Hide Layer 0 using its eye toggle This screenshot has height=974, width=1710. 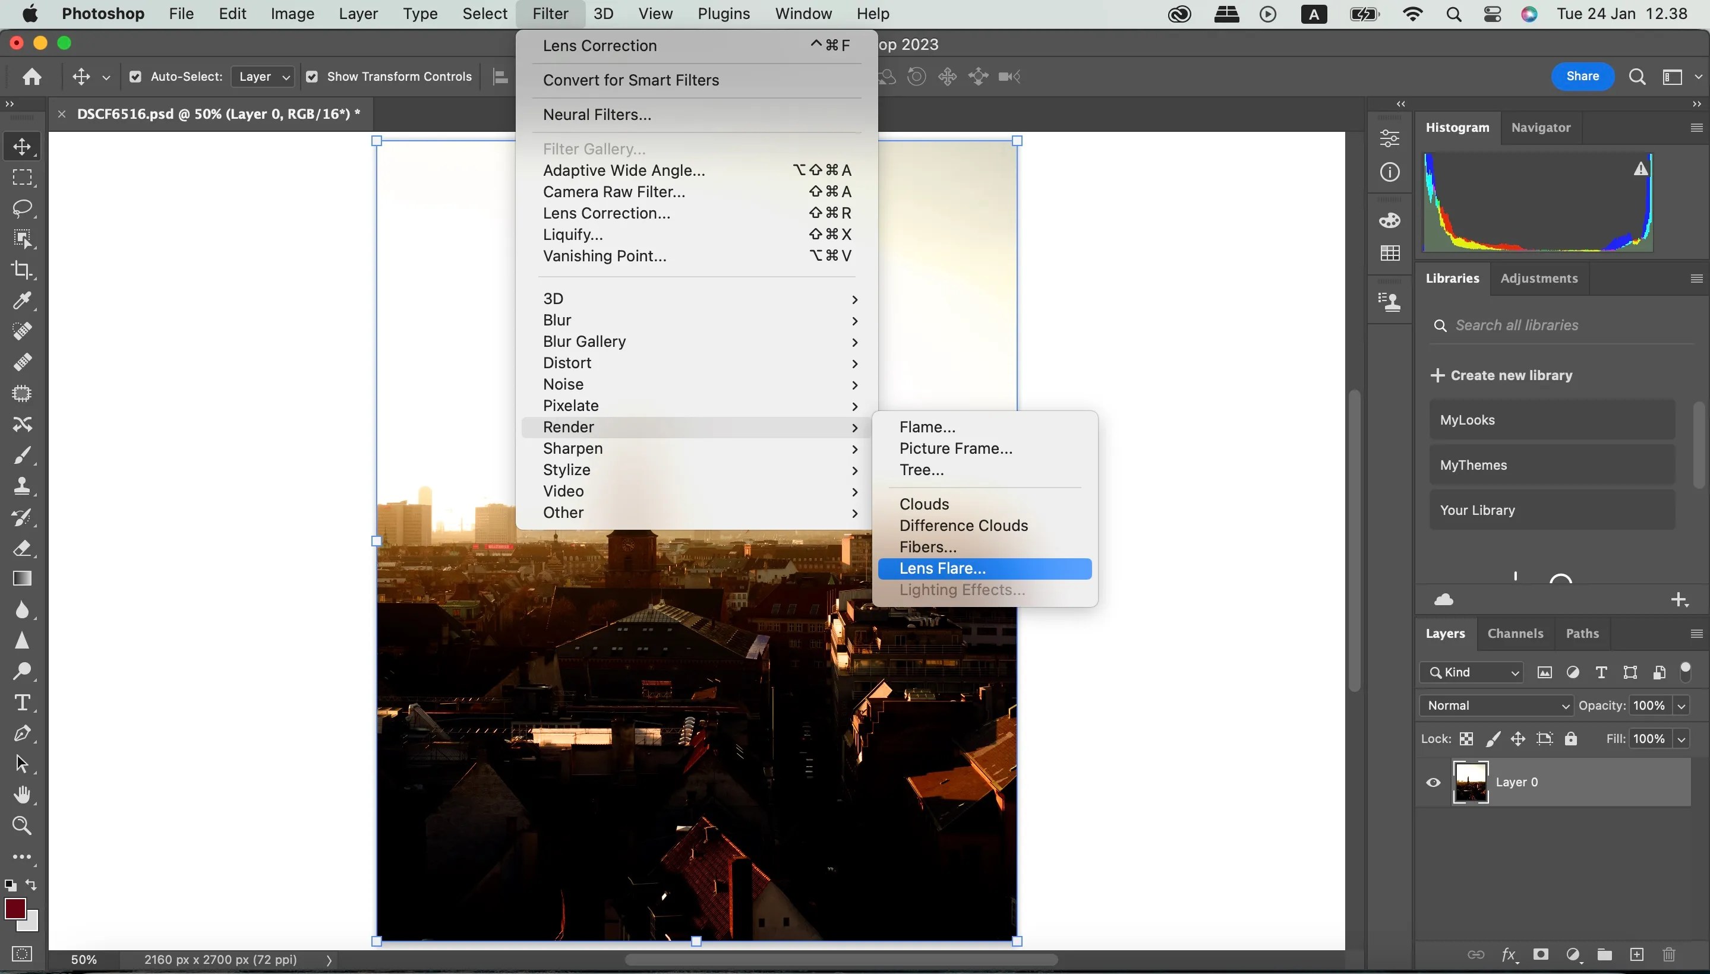click(1433, 782)
